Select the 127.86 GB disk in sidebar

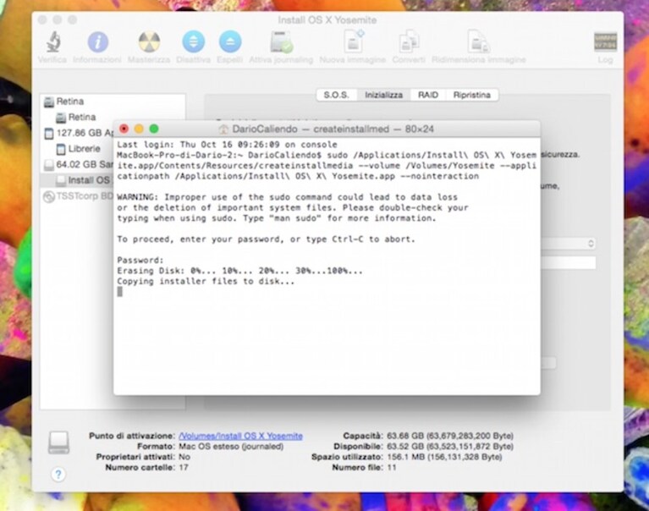(x=78, y=133)
